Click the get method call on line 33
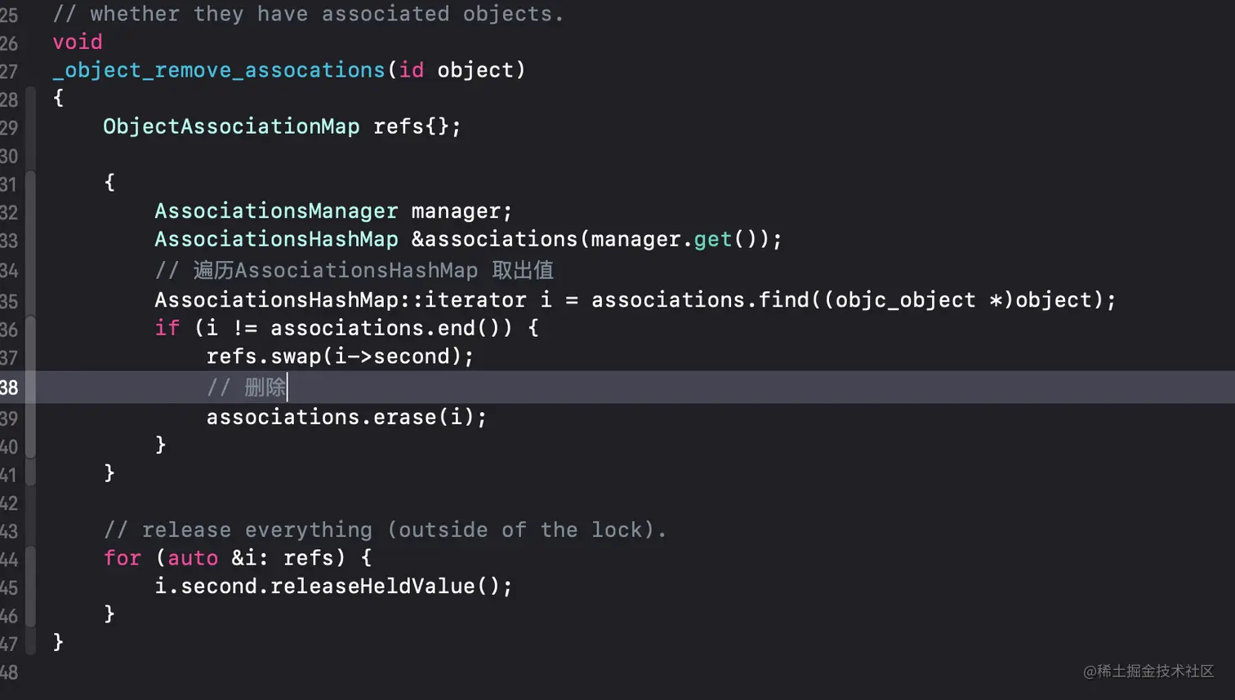Viewport: 1235px width, 700px height. coord(712,239)
